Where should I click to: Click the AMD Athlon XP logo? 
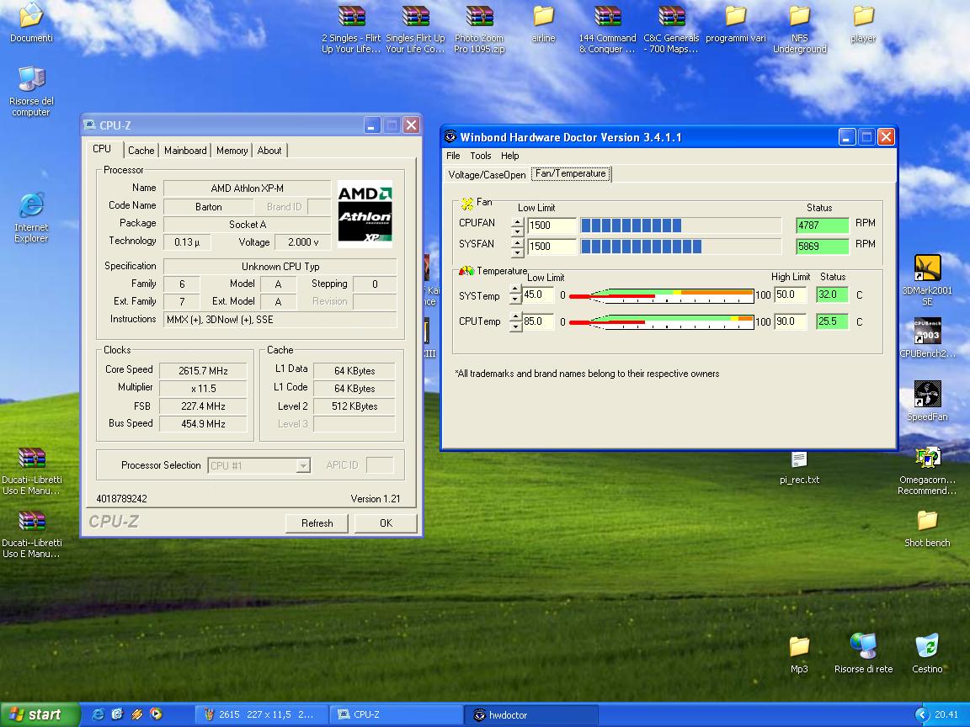coord(365,214)
